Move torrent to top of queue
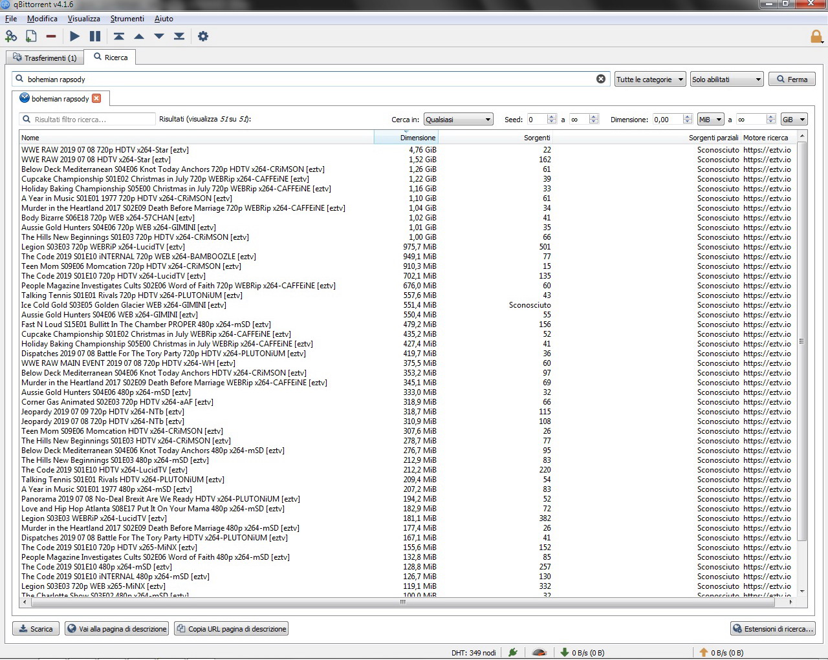The width and height of the screenshot is (828, 660). [119, 36]
